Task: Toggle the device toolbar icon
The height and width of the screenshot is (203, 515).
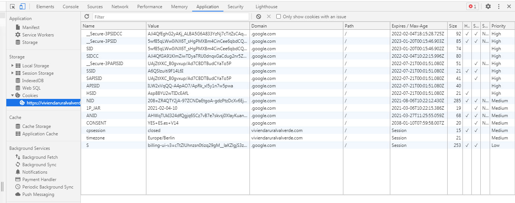Action: (x=22, y=6)
